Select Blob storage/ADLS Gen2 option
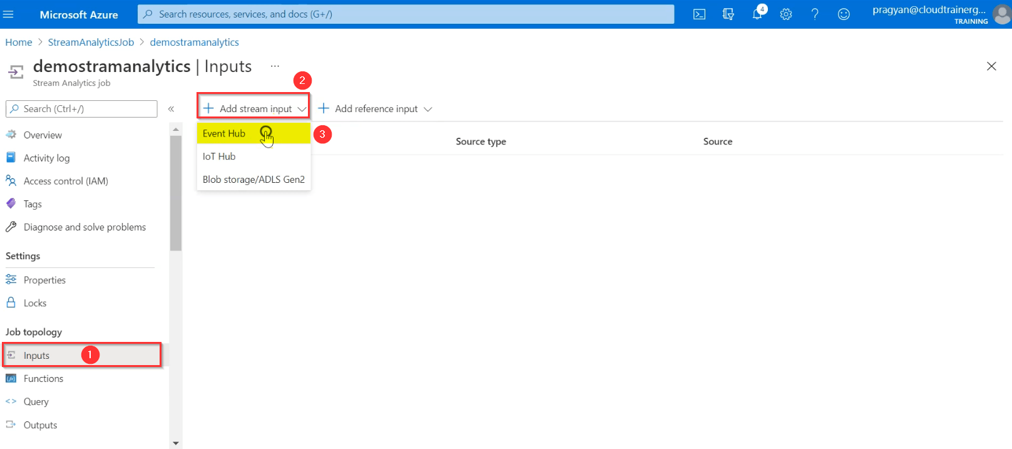The image size is (1012, 449). [x=253, y=180]
